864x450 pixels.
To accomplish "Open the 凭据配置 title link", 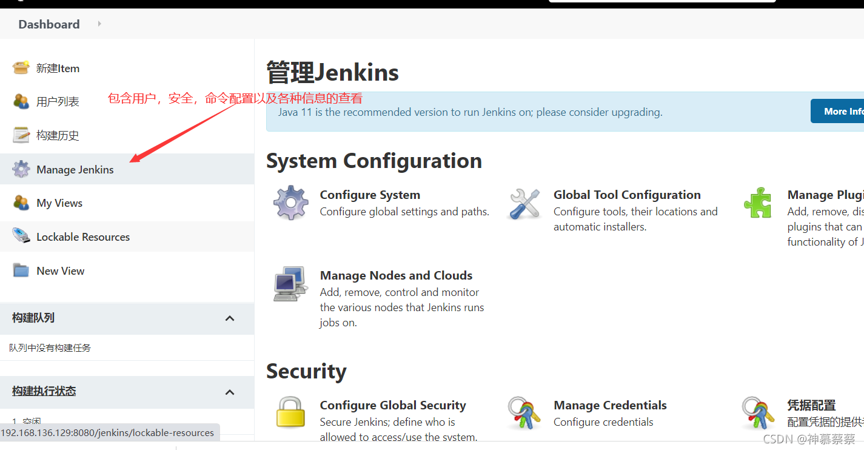I will 811,405.
